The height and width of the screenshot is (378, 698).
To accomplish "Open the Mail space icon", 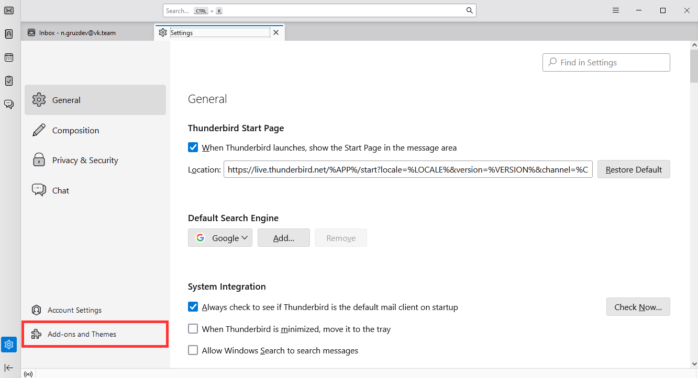I will [9, 11].
